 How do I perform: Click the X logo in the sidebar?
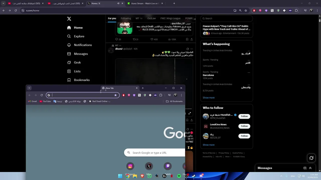(x=69, y=19)
